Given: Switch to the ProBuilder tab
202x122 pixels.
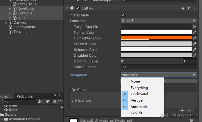Looking at the screenshot, I should pyautogui.click(x=25, y=96).
